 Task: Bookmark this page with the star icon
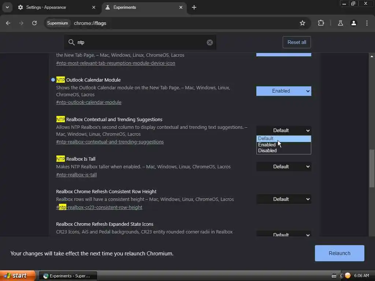point(302,23)
